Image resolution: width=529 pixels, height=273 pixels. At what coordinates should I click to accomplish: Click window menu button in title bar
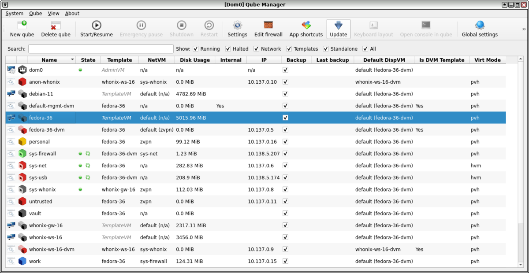(x=5, y=4)
